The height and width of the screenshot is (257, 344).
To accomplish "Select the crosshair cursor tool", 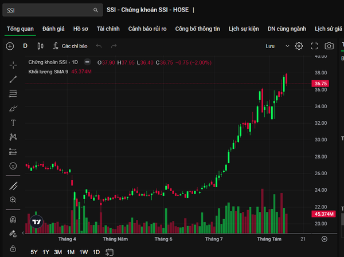I will [13, 65].
